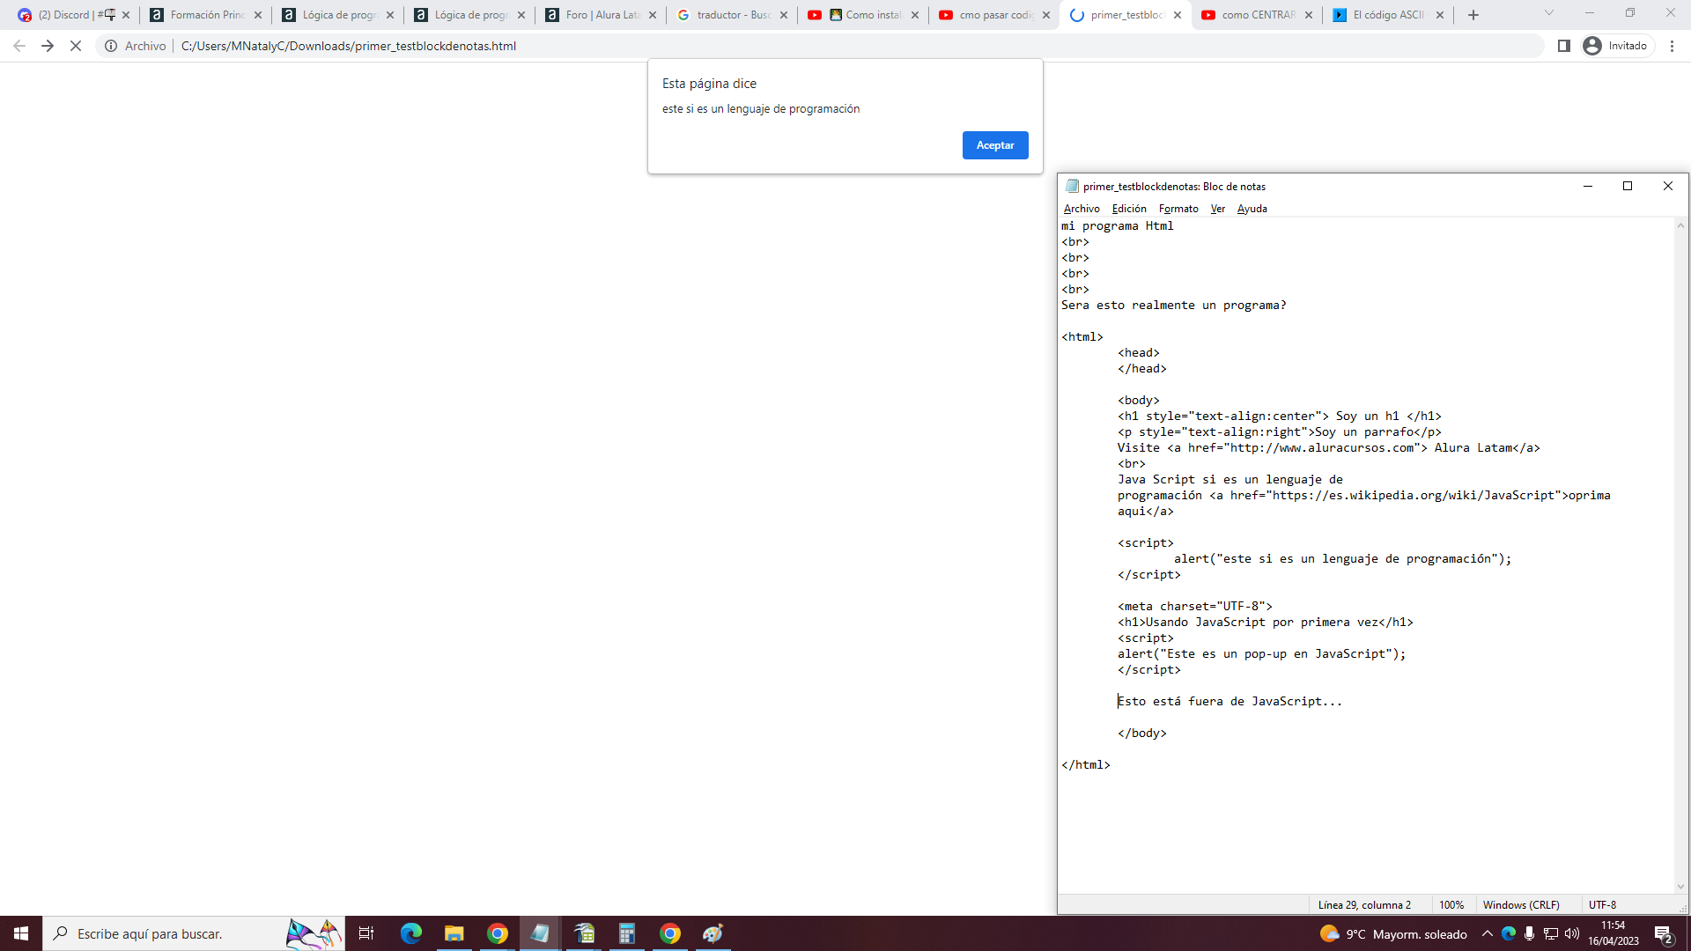The height and width of the screenshot is (951, 1691).
Task: Click the microphone tray icon
Action: 1530,933
